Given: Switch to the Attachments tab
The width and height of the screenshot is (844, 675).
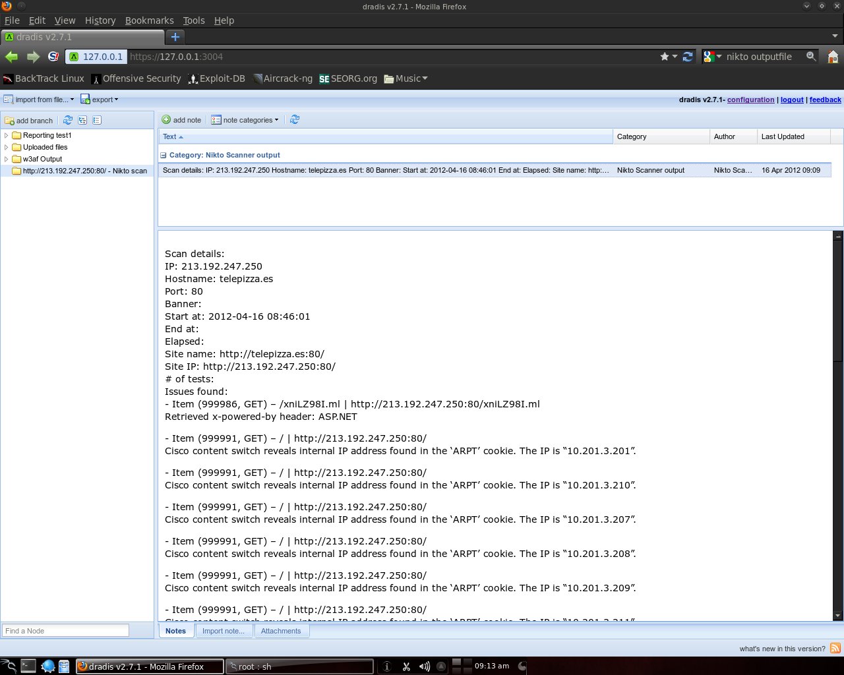Looking at the screenshot, I should coord(280,631).
